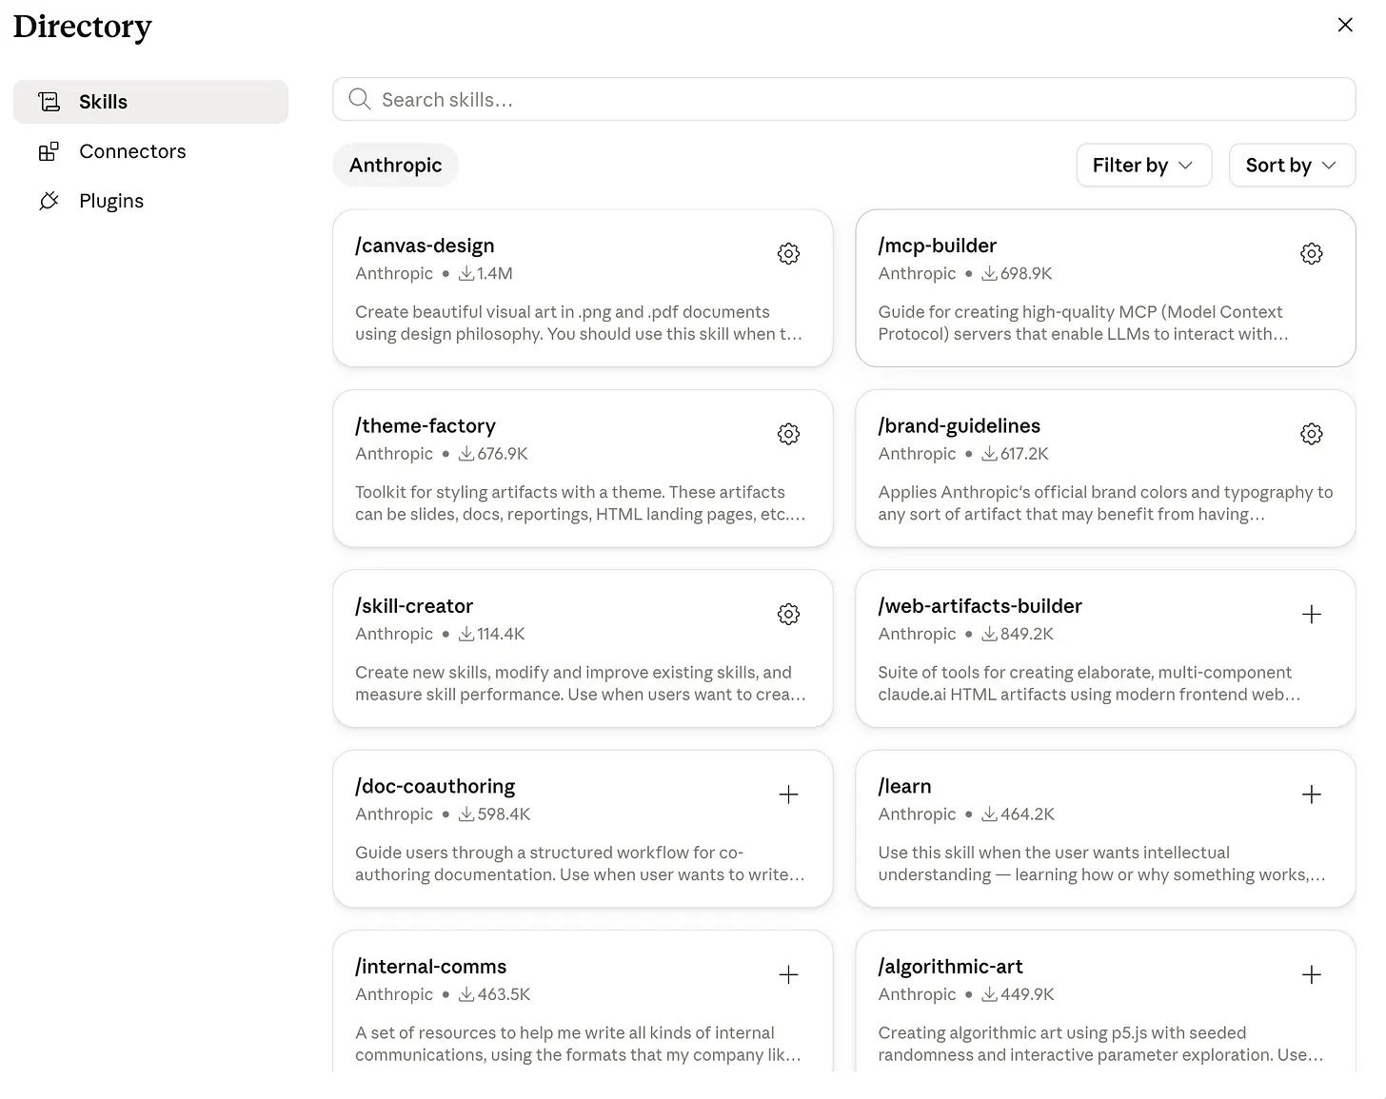Add the /web-artifacts-builder skill with plus icon
The width and height of the screenshot is (1386, 1099).
pos(1311,615)
